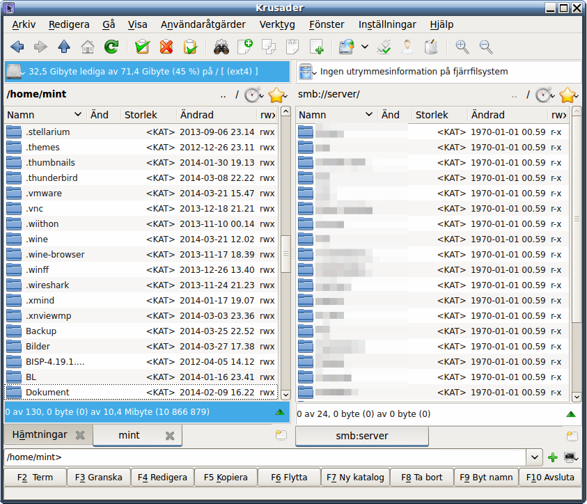Open the Arkiv menu

tap(24, 24)
